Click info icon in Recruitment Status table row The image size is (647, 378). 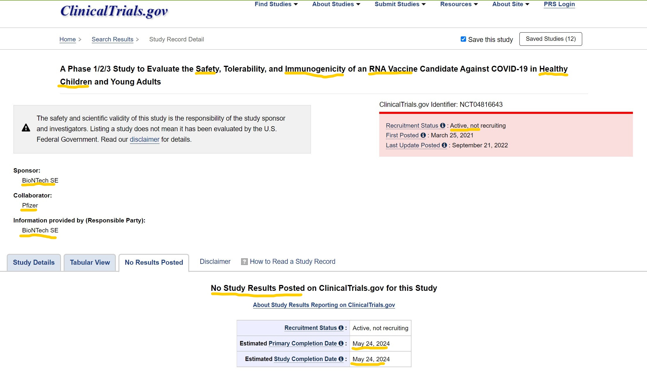pos(341,328)
